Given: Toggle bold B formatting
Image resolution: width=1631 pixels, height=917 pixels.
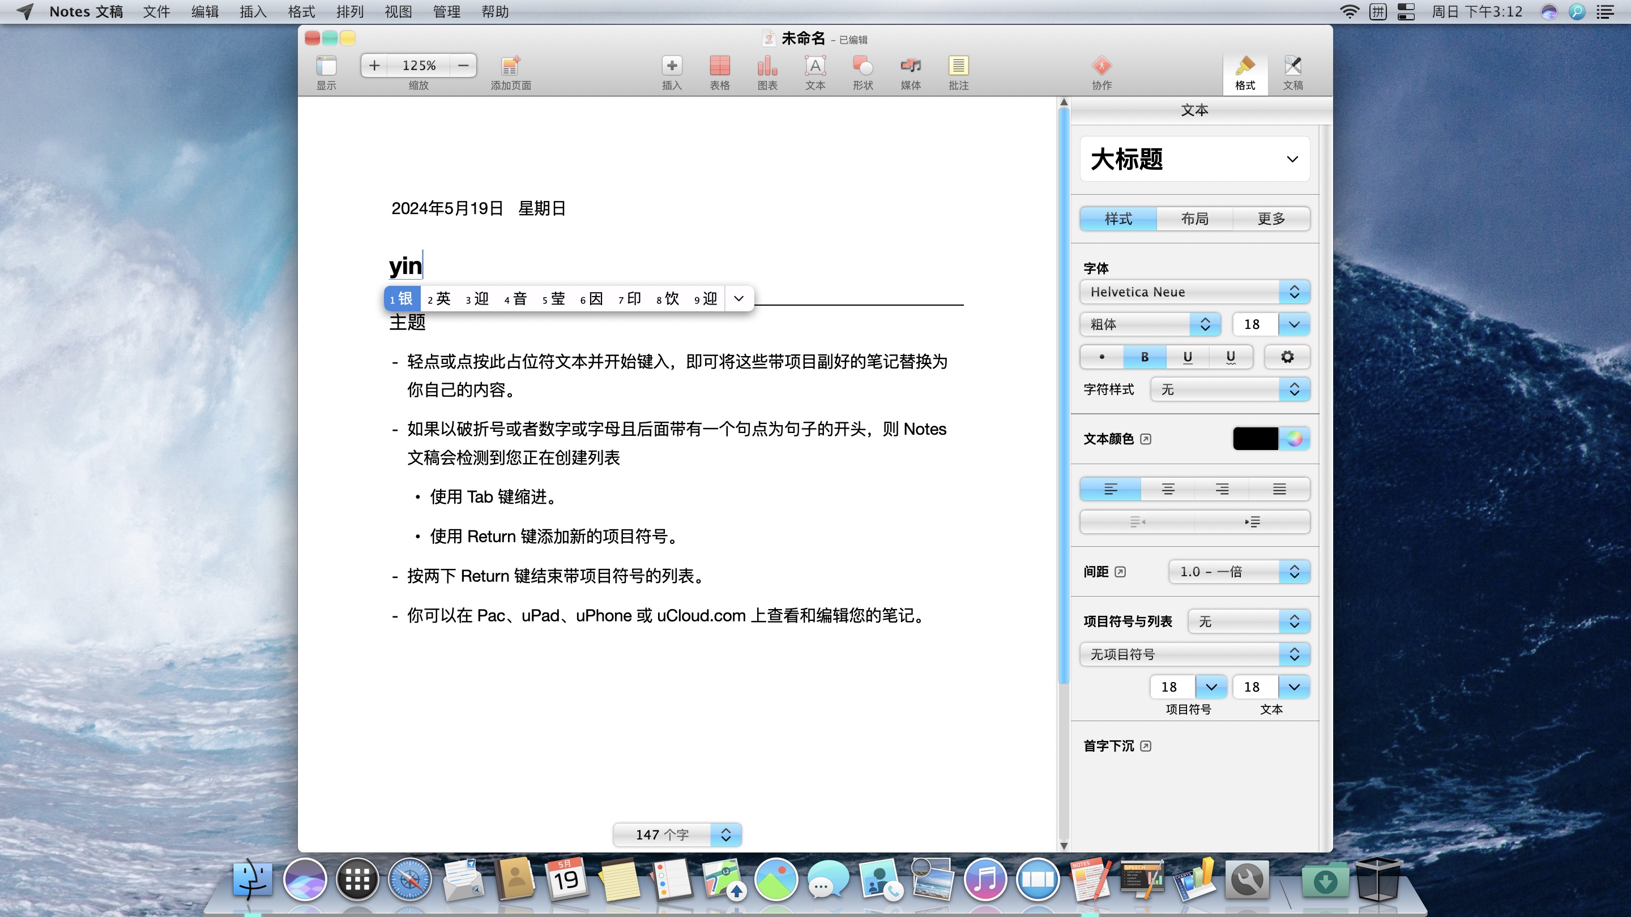Looking at the screenshot, I should tap(1145, 357).
